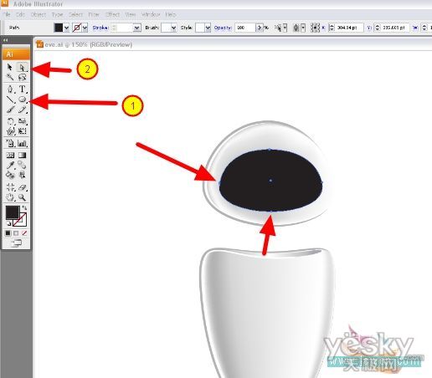Image resolution: width=432 pixels, height=378 pixels.
Task: Set the paint attribute to None
Action: [24, 233]
